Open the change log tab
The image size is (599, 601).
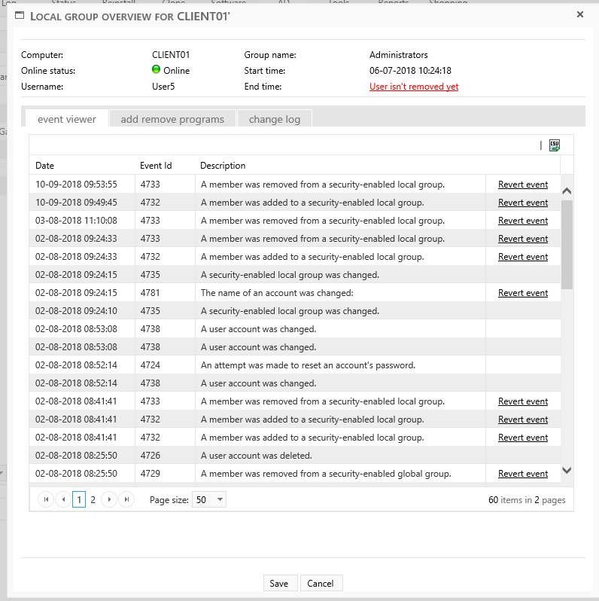274,119
